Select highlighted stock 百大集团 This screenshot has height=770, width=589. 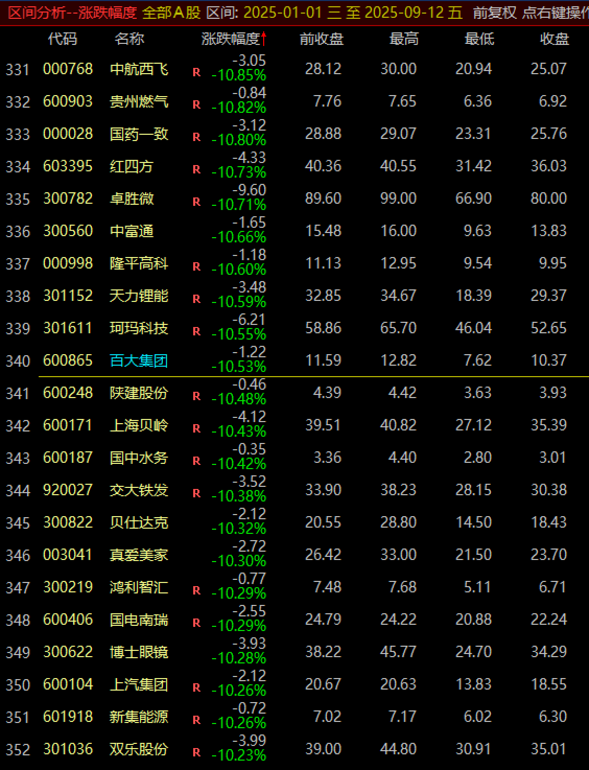pyautogui.click(x=139, y=360)
